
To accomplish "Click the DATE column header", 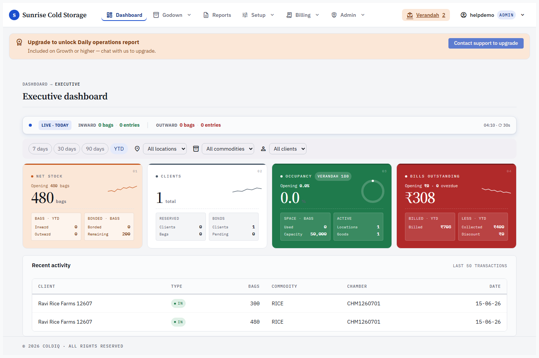I will tap(495, 286).
